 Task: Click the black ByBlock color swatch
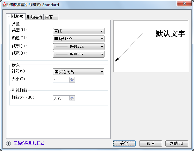(56, 39)
